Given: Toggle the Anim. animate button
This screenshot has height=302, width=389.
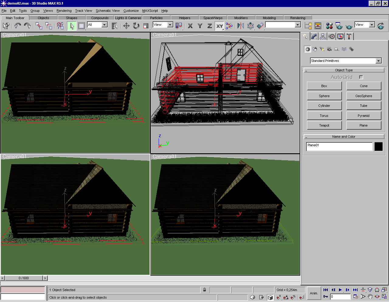Looking at the screenshot, I should pyautogui.click(x=314, y=293).
